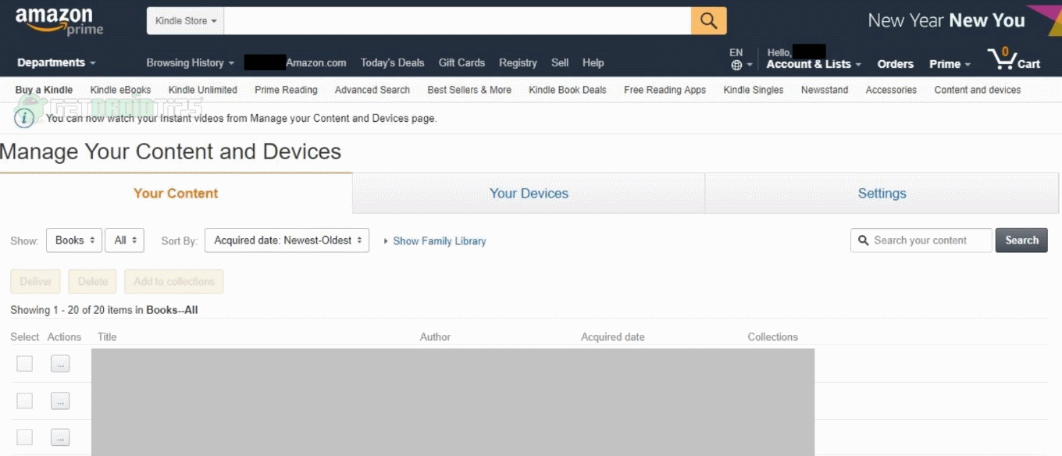This screenshot has width=1062, height=456.
Task: Open the Help link
Action: point(593,63)
